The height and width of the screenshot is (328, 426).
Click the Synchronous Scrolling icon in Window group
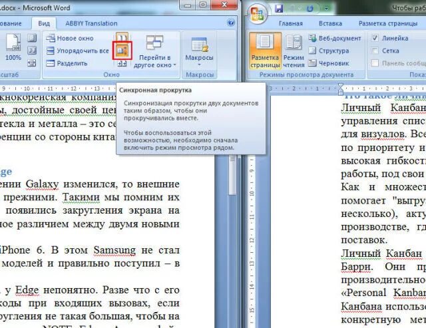[x=122, y=51]
